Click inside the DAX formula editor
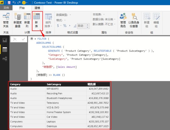The width and height of the screenshot is (170, 130). click(x=99, y=59)
